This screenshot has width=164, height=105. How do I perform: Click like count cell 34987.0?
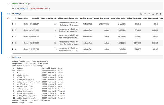[x=138, y=49]
